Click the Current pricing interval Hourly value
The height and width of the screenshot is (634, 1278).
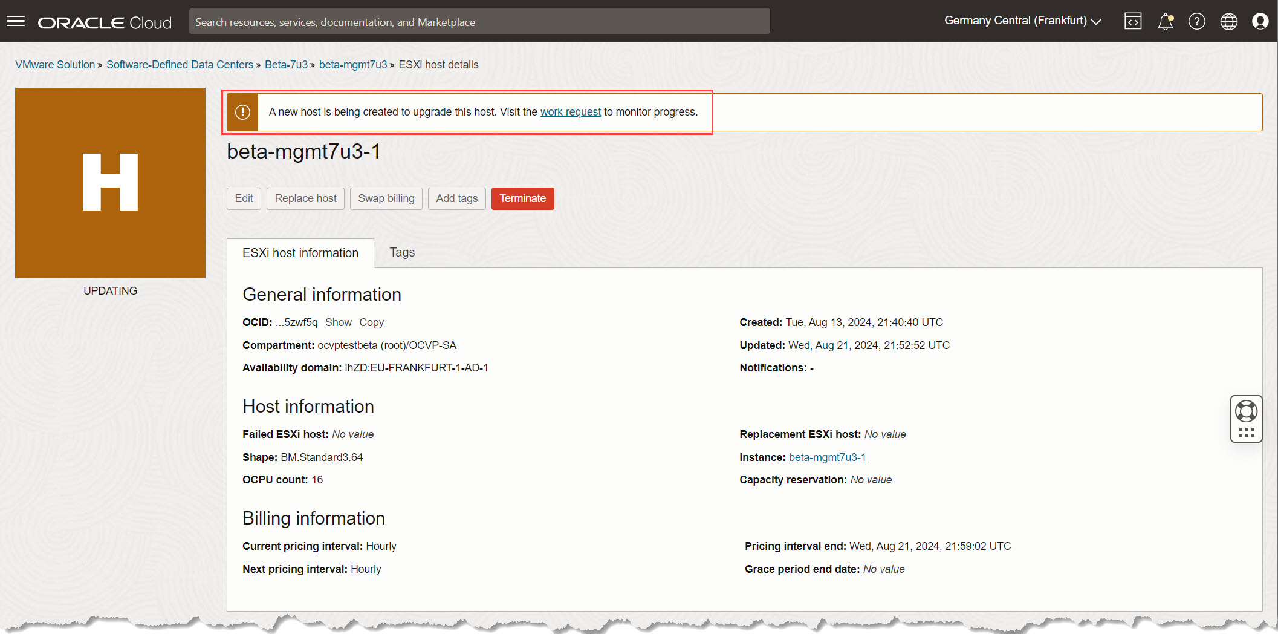pos(381,546)
